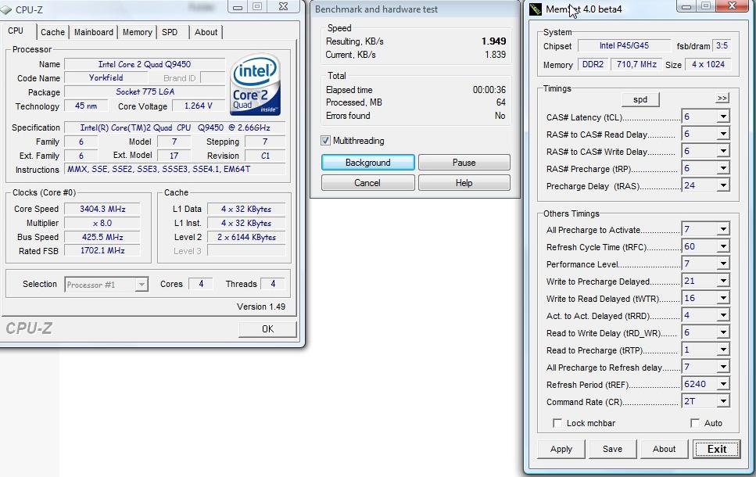Viewport: 756px width, 477px height.
Task: Open the Read to Precharge (tRTP) dropdown
Action: click(723, 350)
